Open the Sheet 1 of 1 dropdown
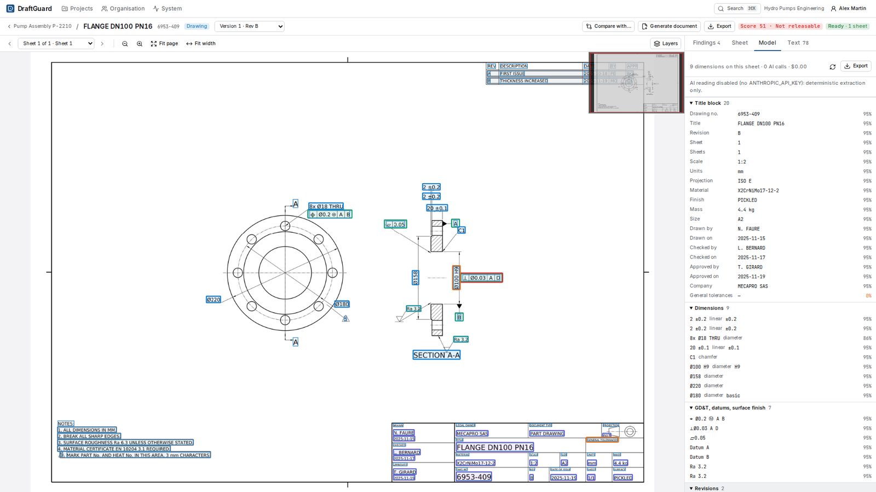 [56, 43]
